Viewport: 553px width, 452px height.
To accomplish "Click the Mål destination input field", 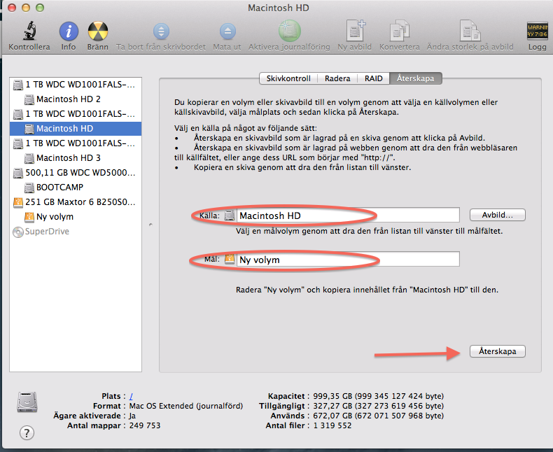I will (x=348, y=259).
